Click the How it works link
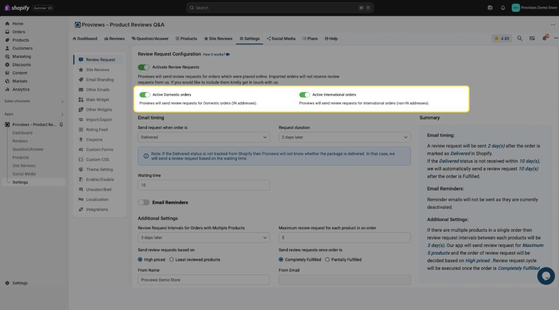 [x=213, y=54]
